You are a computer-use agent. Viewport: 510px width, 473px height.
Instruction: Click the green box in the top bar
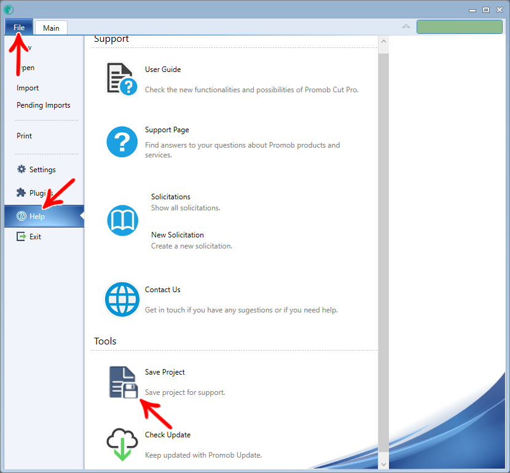click(460, 26)
